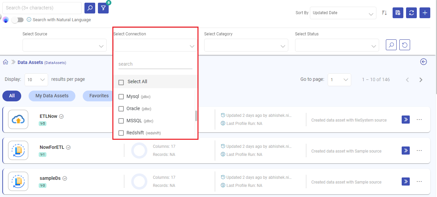The image size is (437, 197).
Task: Open the ETLNow cloud upload source icon
Action: click(x=18, y=119)
